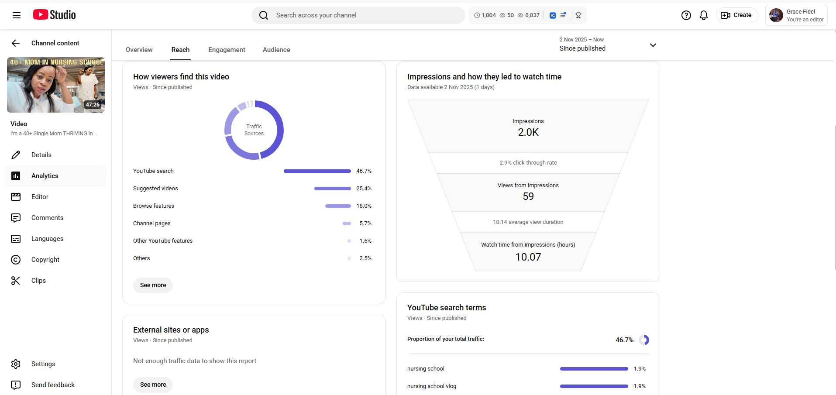Image resolution: width=836 pixels, height=395 pixels.
Task: Open Settings with the gear icon
Action: [x=43, y=364]
